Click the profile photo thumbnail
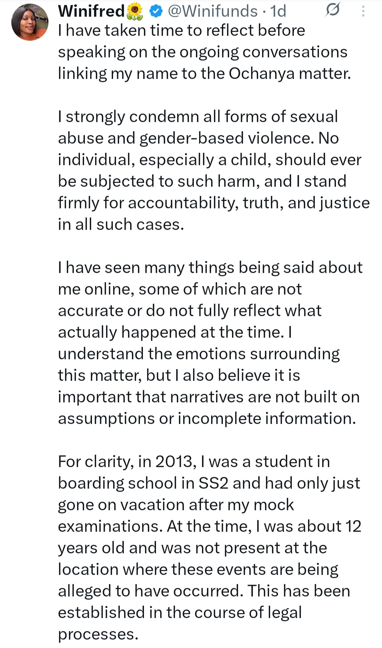The width and height of the screenshot is (382, 648). pos(30,21)
